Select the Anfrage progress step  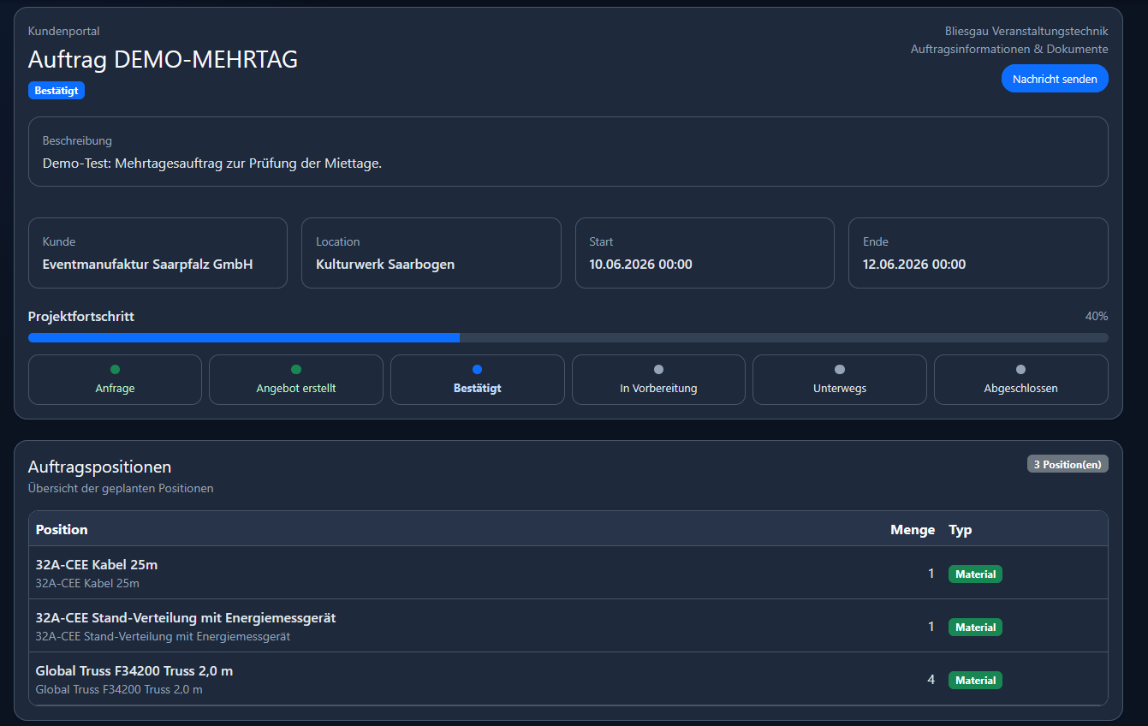tap(115, 379)
